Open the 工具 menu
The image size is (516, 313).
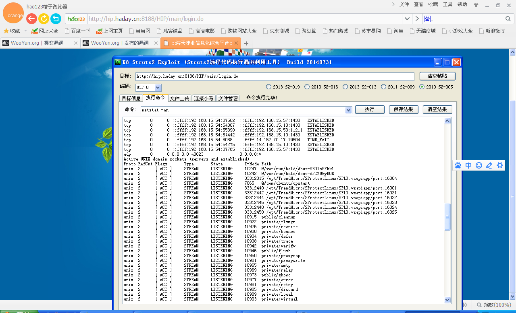coord(447,4)
